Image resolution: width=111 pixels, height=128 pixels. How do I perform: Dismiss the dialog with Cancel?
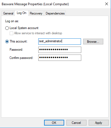76,123
